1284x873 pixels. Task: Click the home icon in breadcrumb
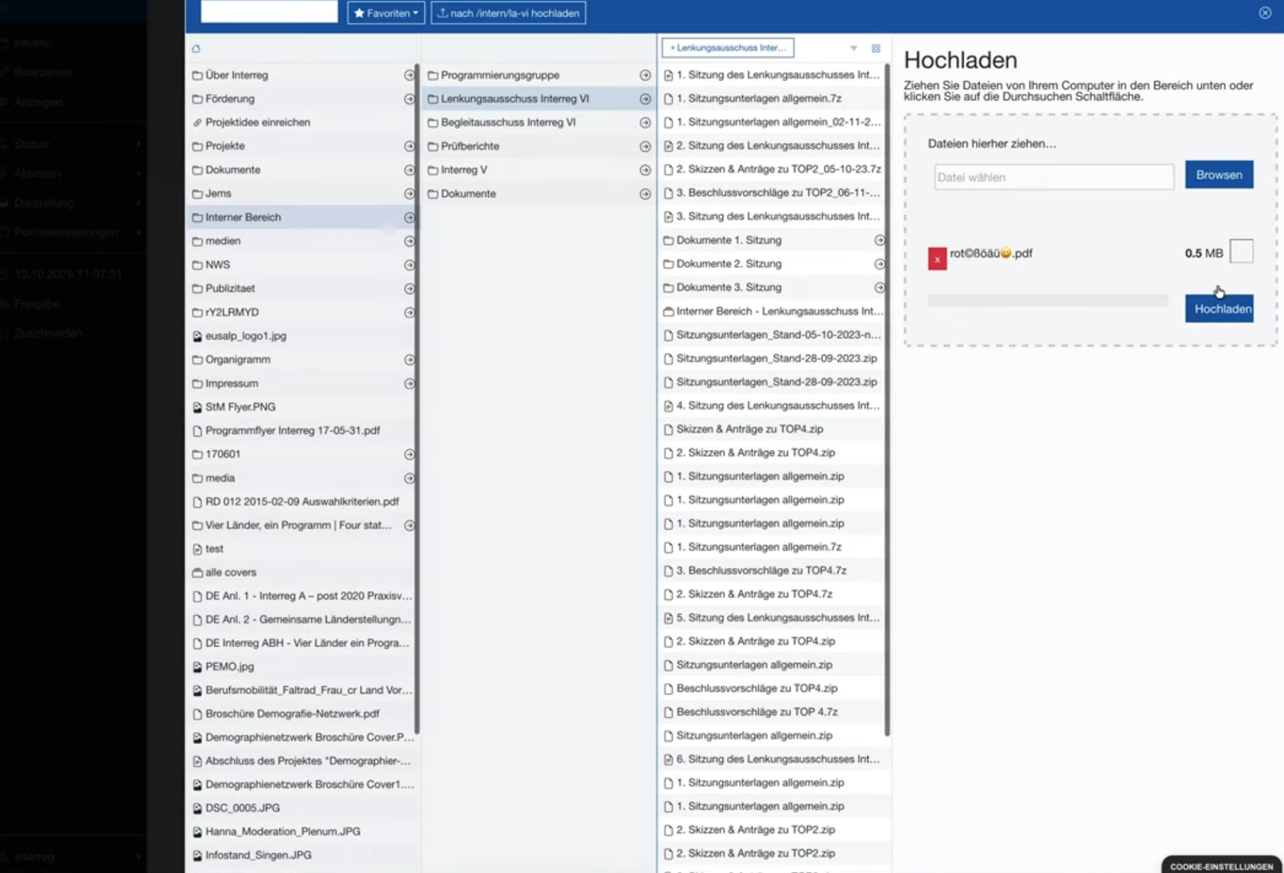pyautogui.click(x=196, y=48)
